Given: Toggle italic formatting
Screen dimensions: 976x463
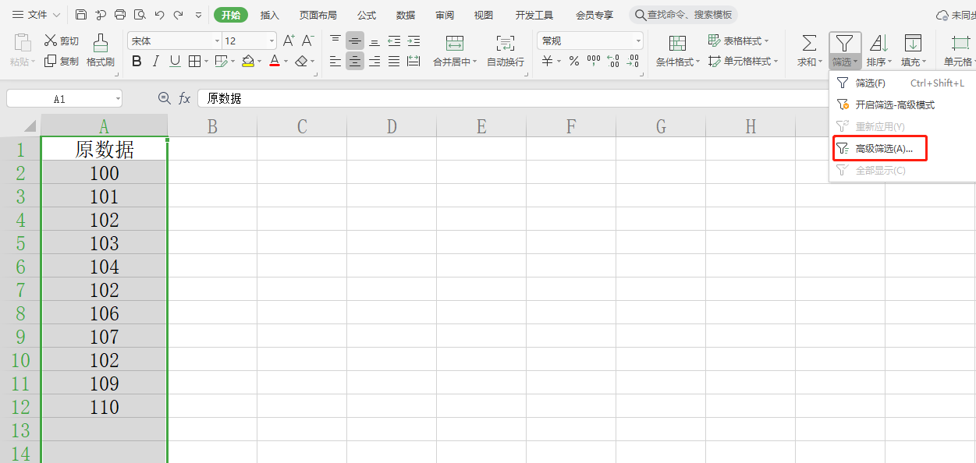Looking at the screenshot, I should pos(156,61).
